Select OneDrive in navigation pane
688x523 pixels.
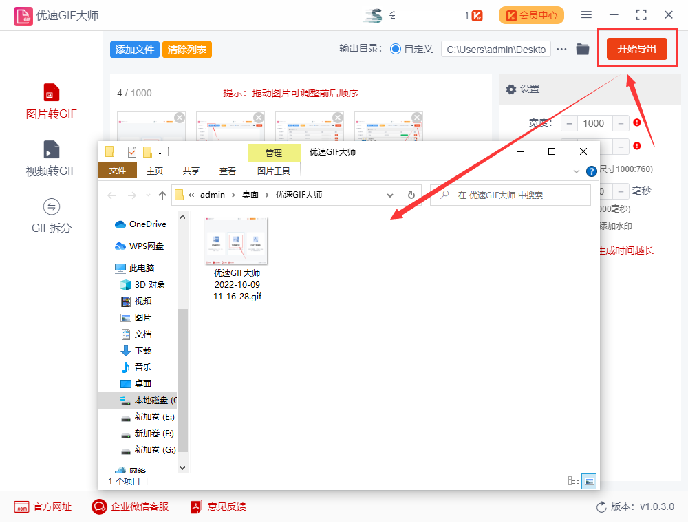coord(140,224)
